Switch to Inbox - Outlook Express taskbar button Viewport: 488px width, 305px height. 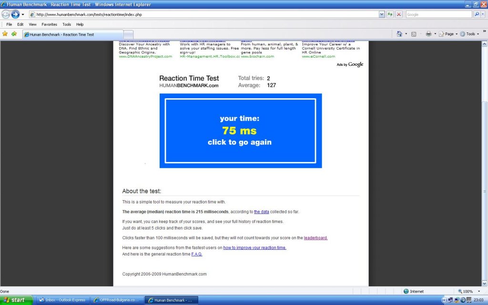tap(63, 300)
